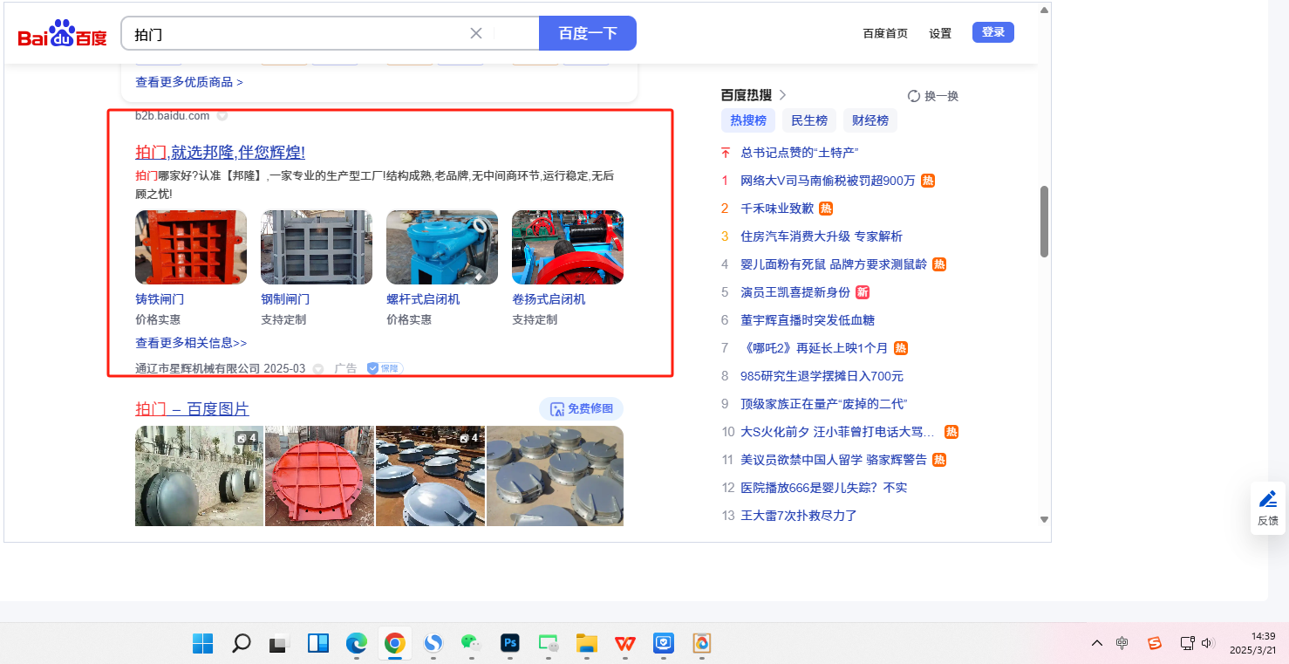1289x664 pixels.
Task: Click the page scrollbar thumb
Action: (1044, 222)
